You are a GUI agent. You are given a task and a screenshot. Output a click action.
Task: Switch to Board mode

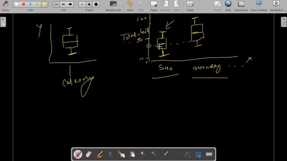coord(217,6)
